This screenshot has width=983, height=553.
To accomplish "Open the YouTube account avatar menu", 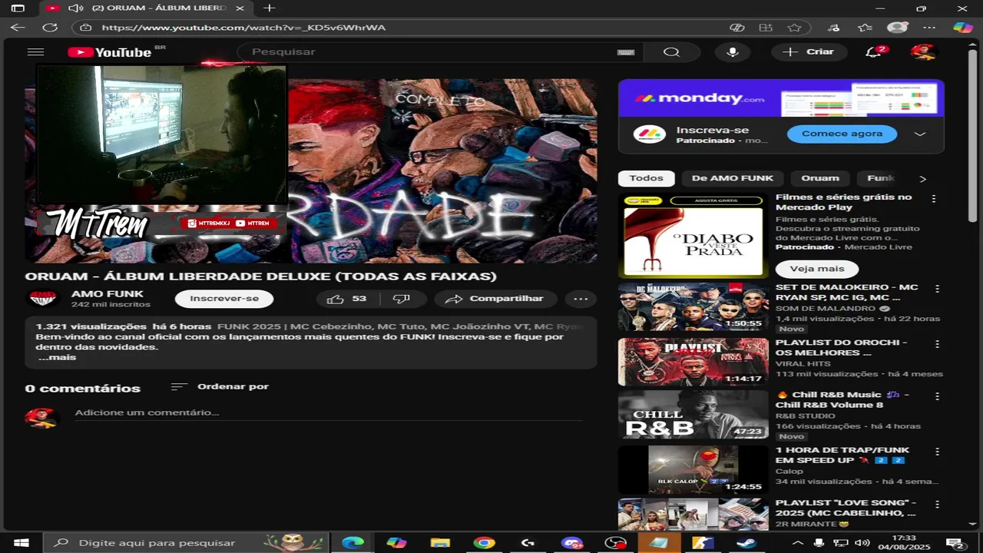I will pyautogui.click(x=923, y=51).
